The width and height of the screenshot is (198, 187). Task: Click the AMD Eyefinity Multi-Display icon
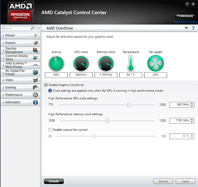[36, 65]
